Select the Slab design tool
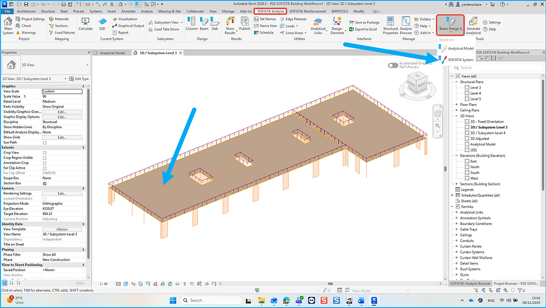 [x=215, y=23]
